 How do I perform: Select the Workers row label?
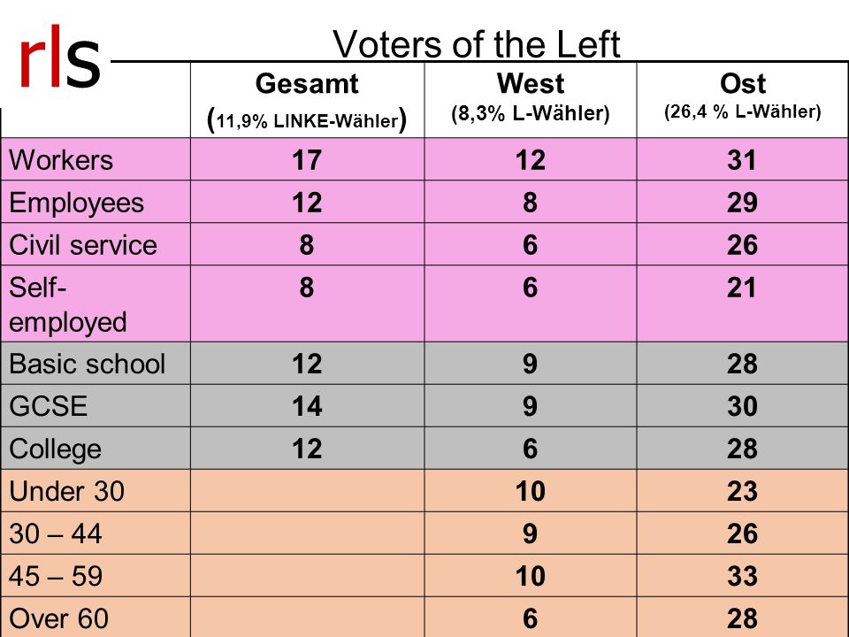[x=61, y=160]
